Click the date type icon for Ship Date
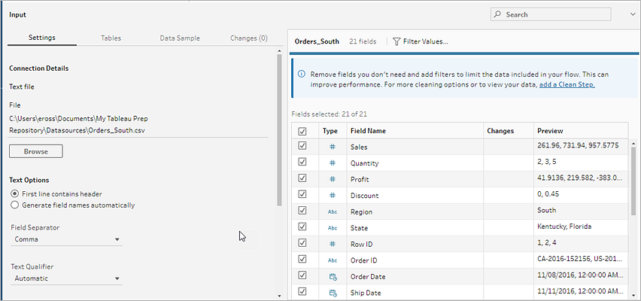Viewport: 641px width, 301px height. tap(333, 293)
